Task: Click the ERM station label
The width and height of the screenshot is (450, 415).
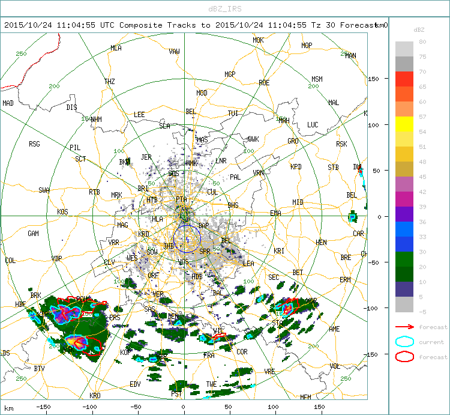Action: pos(345,279)
